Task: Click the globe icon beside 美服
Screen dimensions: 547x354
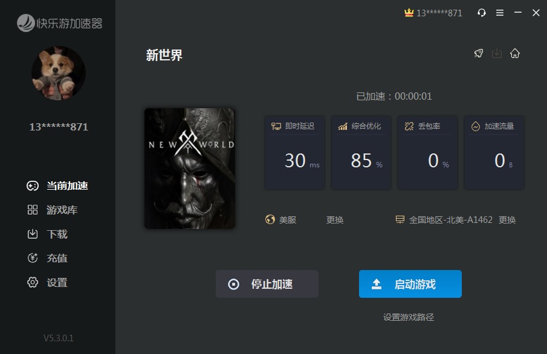Action: [270, 220]
